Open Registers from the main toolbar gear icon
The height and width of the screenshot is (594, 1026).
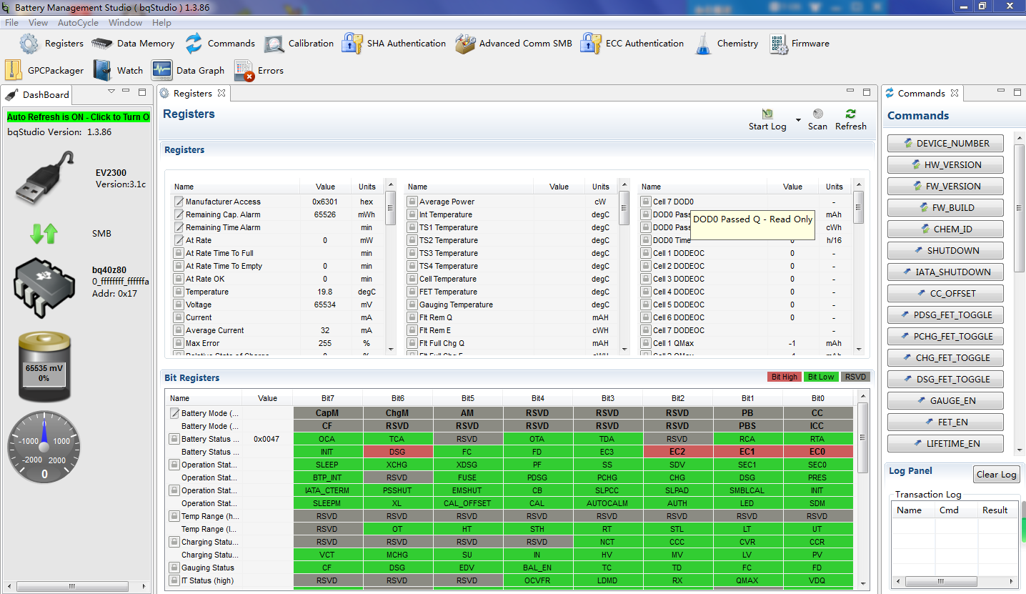point(51,44)
